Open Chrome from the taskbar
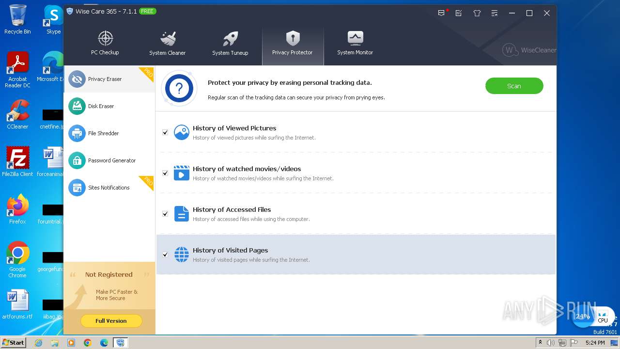620x349 pixels. [x=88, y=343]
